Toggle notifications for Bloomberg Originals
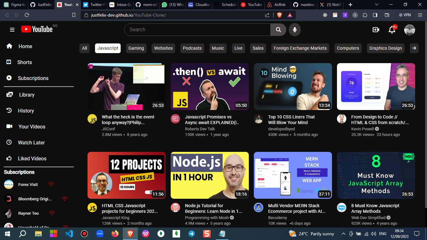 point(65,199)
